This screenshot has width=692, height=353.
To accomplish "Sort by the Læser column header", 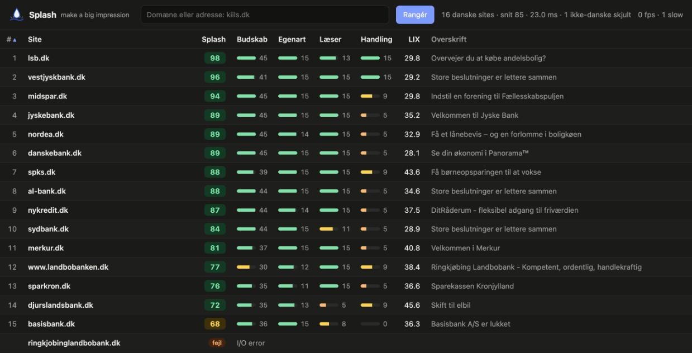I will point(330,39).
